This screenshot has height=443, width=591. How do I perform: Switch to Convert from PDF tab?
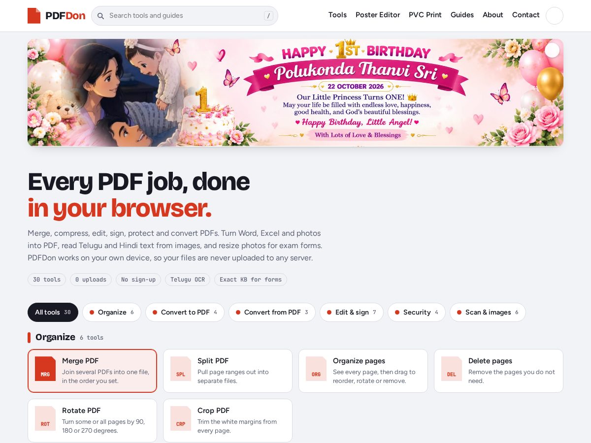pyautogui.click(x=272, y=312)
